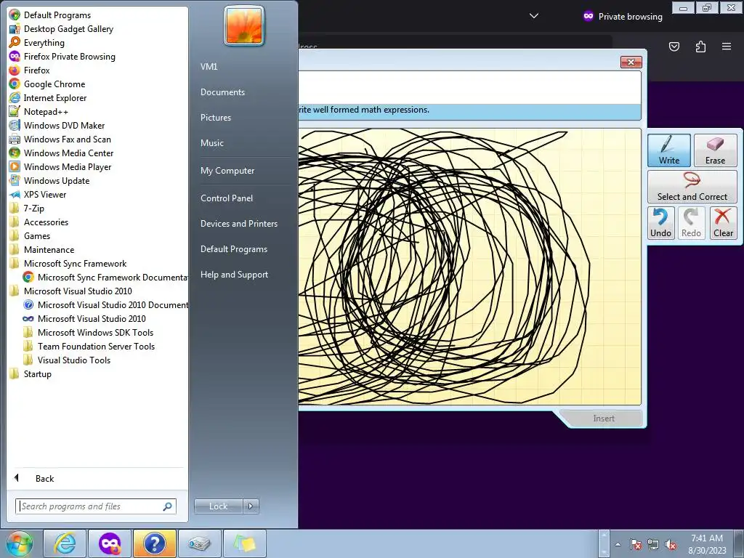Open Help taskbar button
Image resolution: width=744 pixels, height=558 pixels.
click(x=154, y=543)
